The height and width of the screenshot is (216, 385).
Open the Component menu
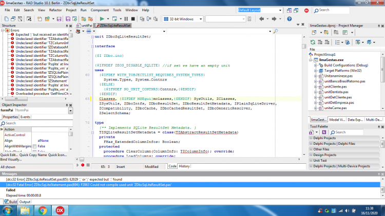(100, 10)
